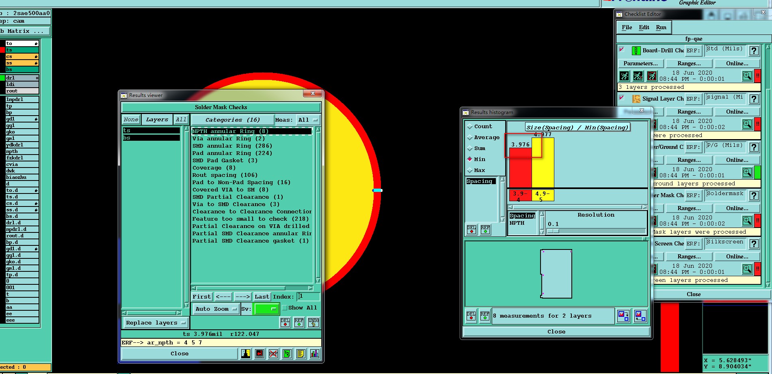Open the File menu in Checklist Editor

tap(627, 28)
